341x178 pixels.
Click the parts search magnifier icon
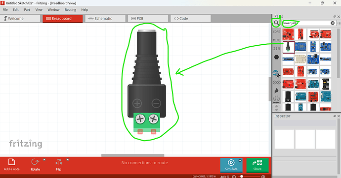point(276,23)
